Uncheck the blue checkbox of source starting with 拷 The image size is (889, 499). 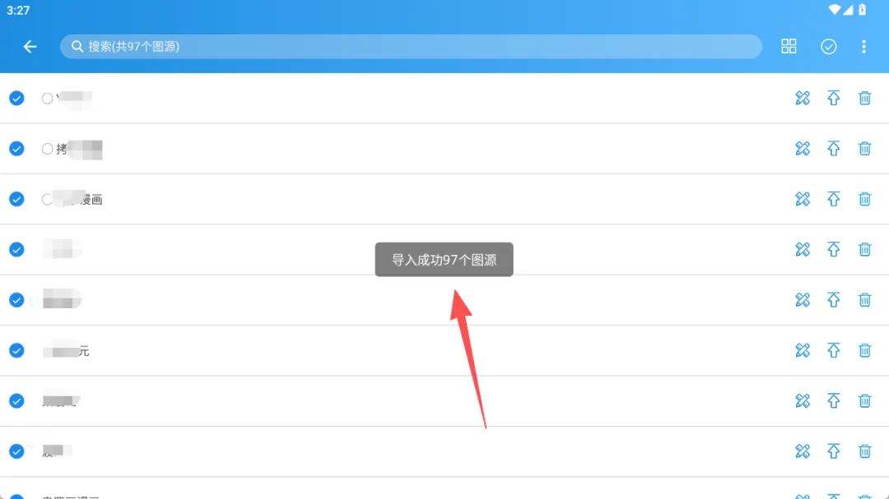coord(16,149)
